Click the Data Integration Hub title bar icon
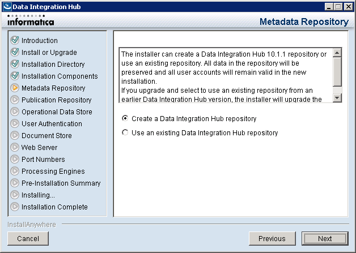This screenshot has width=356, height=253. [x=7, y=7]
